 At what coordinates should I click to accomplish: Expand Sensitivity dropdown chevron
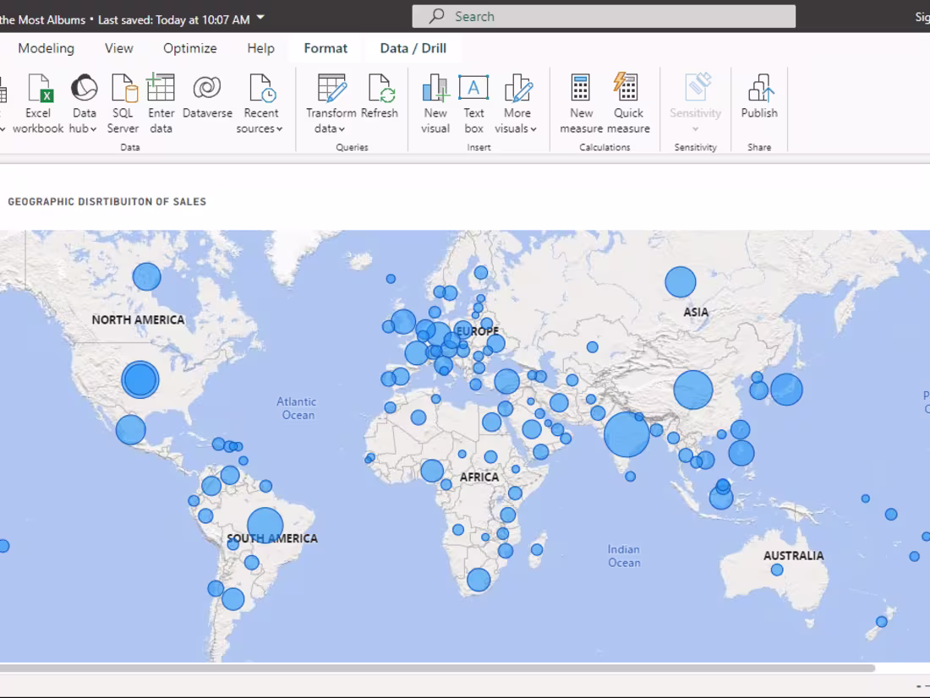point(695,128)
